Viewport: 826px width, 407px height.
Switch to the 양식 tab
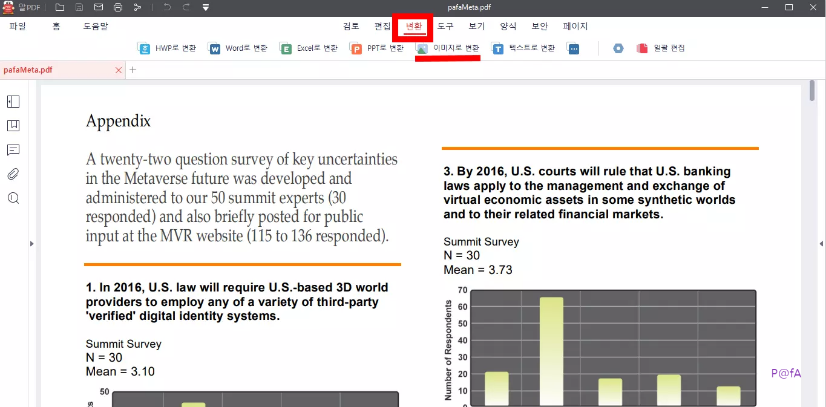[508, 27]
